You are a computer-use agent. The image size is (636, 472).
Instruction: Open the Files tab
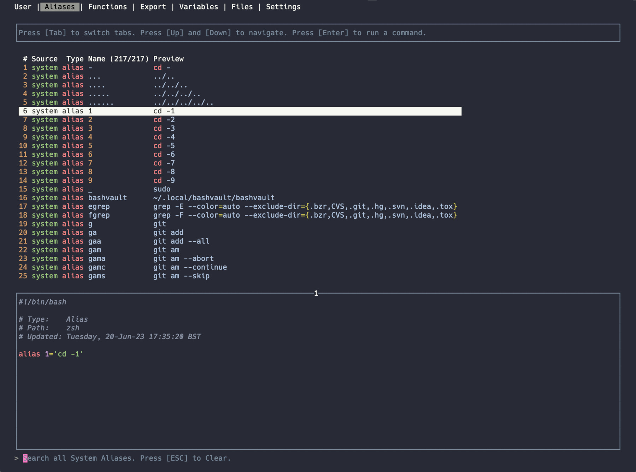242,7
